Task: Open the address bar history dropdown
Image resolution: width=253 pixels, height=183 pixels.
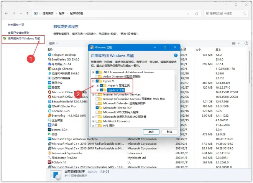Action: (188, 14)
